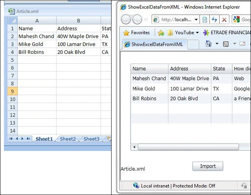The image size is (251, 195).
Task: Click the IE Back navigation button
Action: [126, 19]
